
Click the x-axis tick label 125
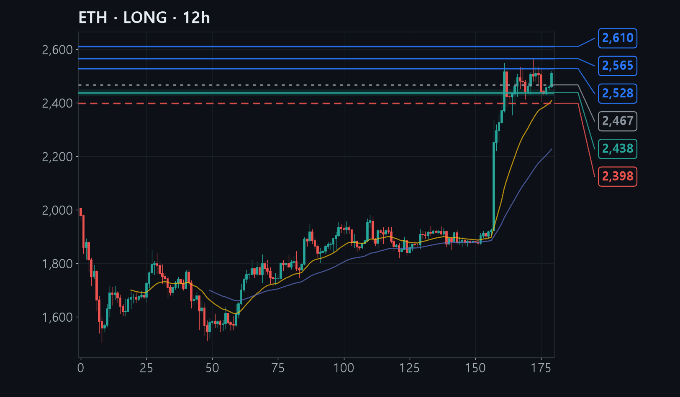pyautogui.click(x=410, y=368)
